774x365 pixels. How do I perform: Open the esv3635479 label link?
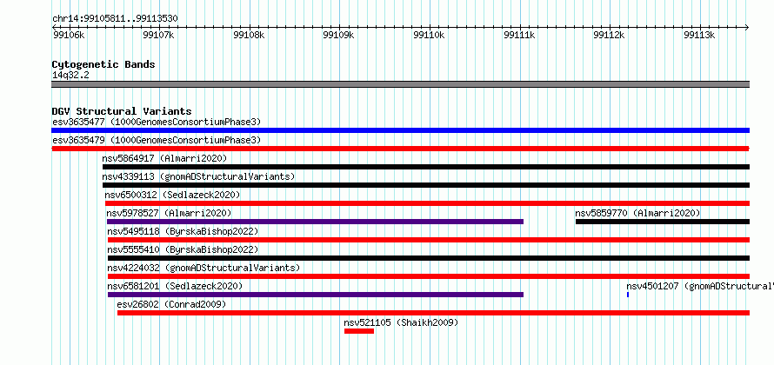157,140
